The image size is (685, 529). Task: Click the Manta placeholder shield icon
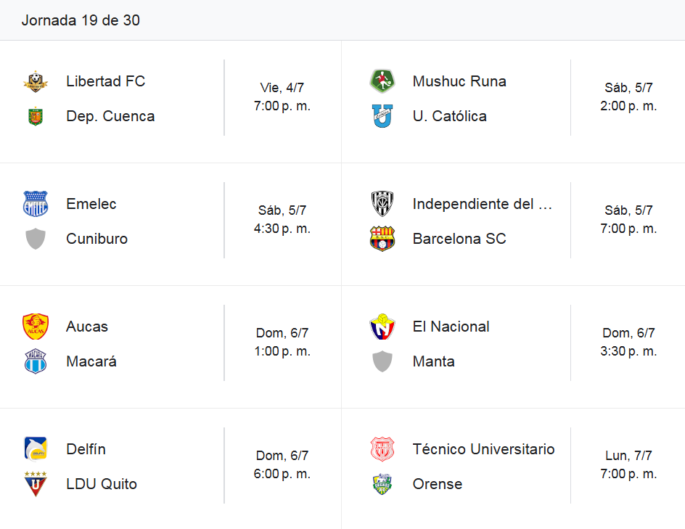pos(382,361)
